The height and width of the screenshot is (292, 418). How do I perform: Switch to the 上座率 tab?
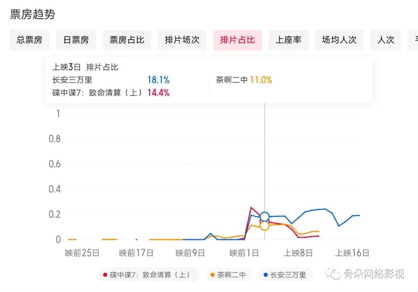pos(288,40)
